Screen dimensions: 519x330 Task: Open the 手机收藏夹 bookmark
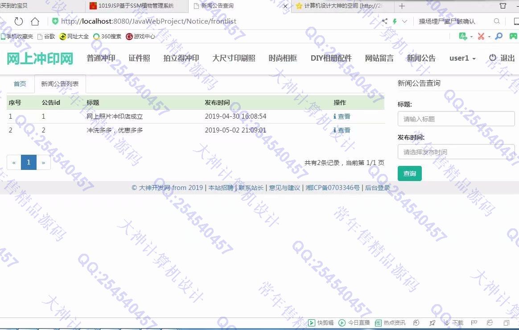click(x=17, y=37)
